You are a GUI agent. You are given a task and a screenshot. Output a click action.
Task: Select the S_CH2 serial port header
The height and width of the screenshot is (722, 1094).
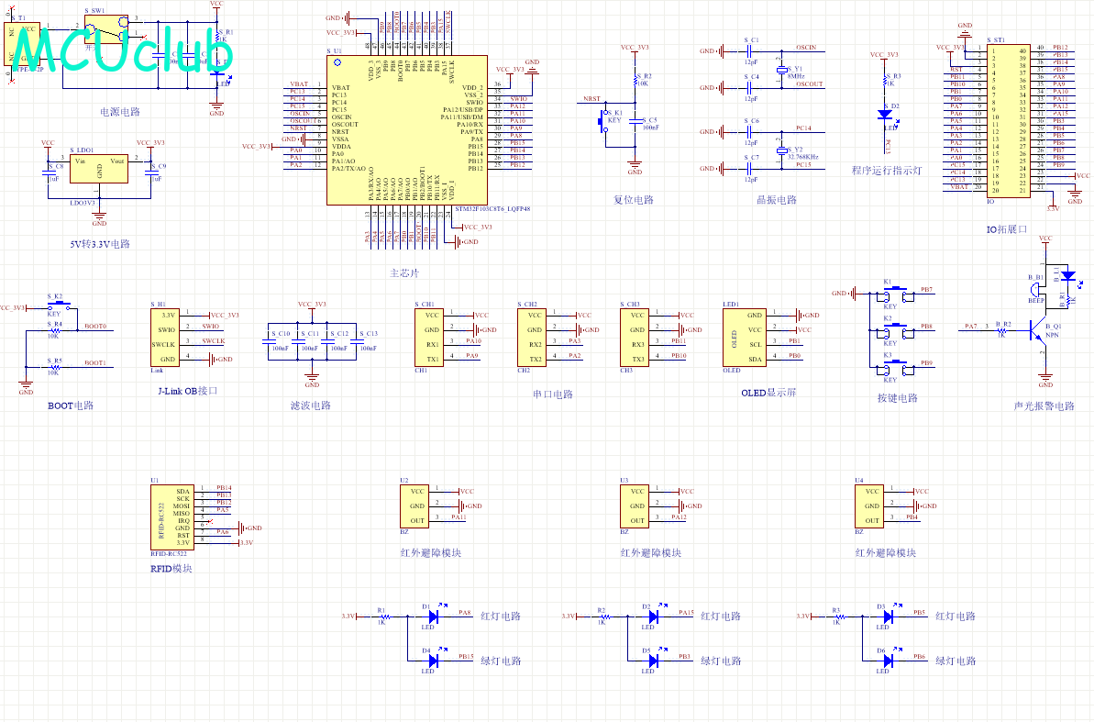click(531, 338)
